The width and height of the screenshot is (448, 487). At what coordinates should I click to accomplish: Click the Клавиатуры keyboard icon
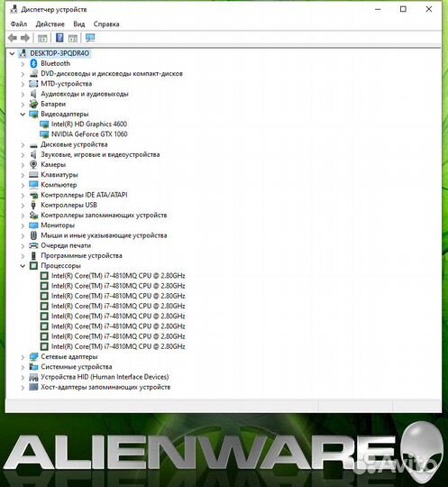(x=33, y=175)
